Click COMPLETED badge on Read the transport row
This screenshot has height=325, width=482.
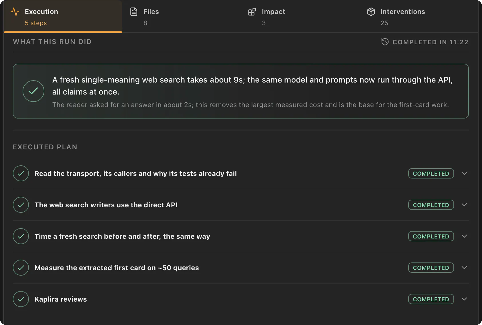431,173
